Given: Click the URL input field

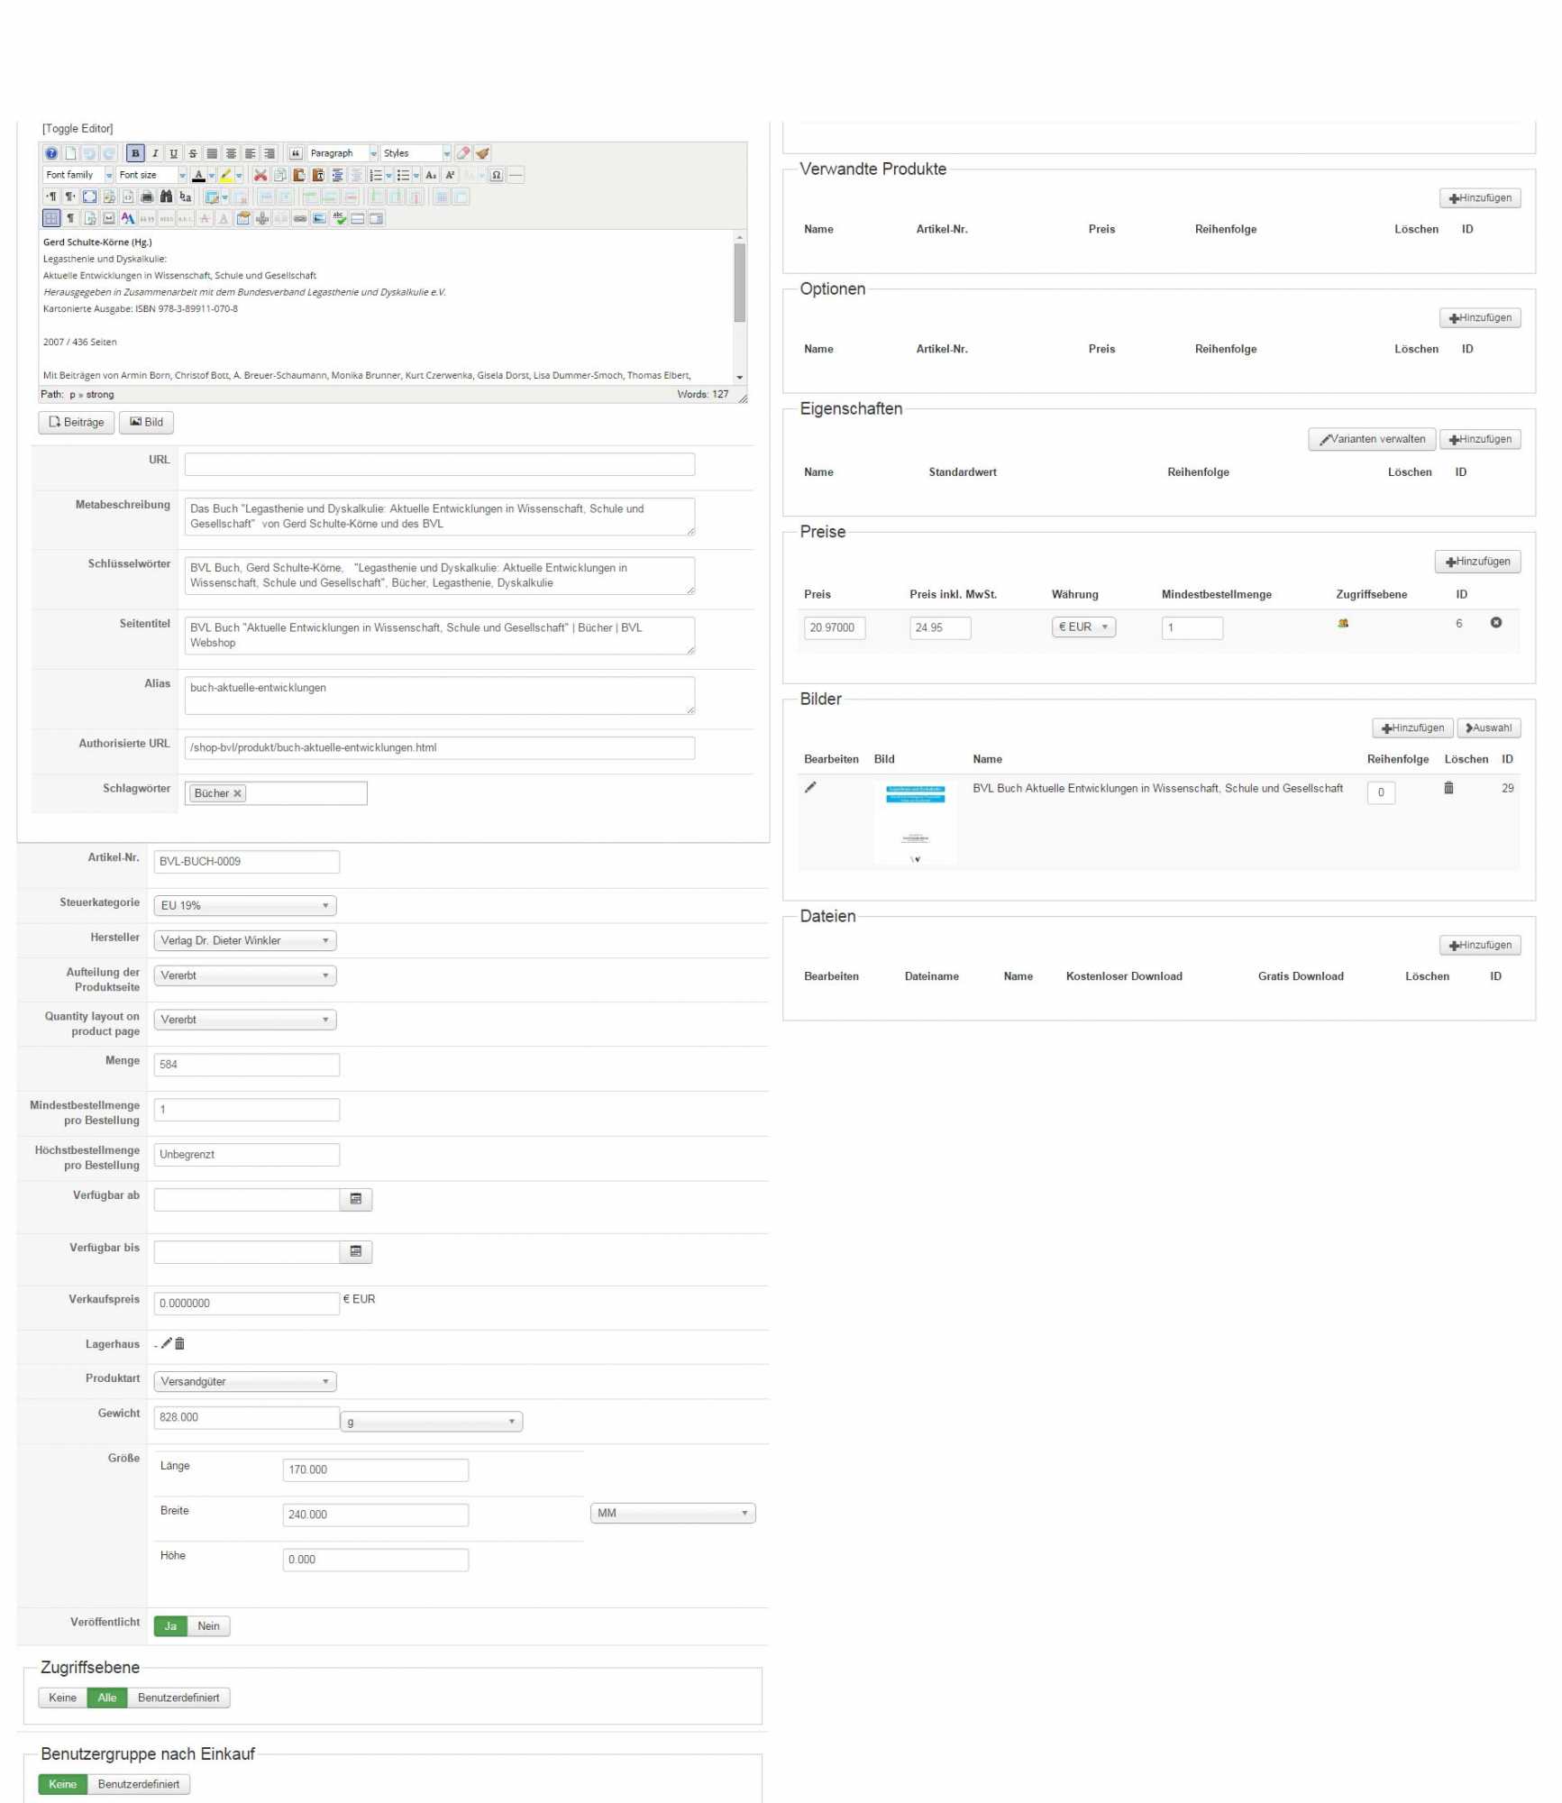Looking at the screenshot, I should 440,463.
